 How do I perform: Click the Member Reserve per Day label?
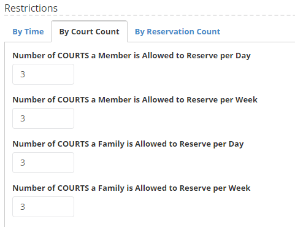(x=131, y=56)
